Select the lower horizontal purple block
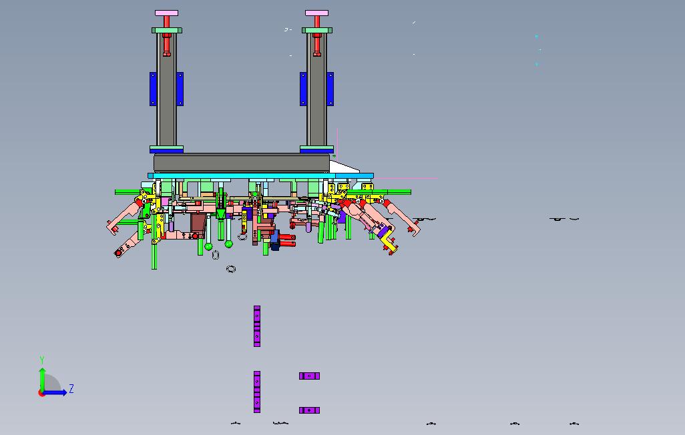Screen dimensions: 685x435 point(309,410)
